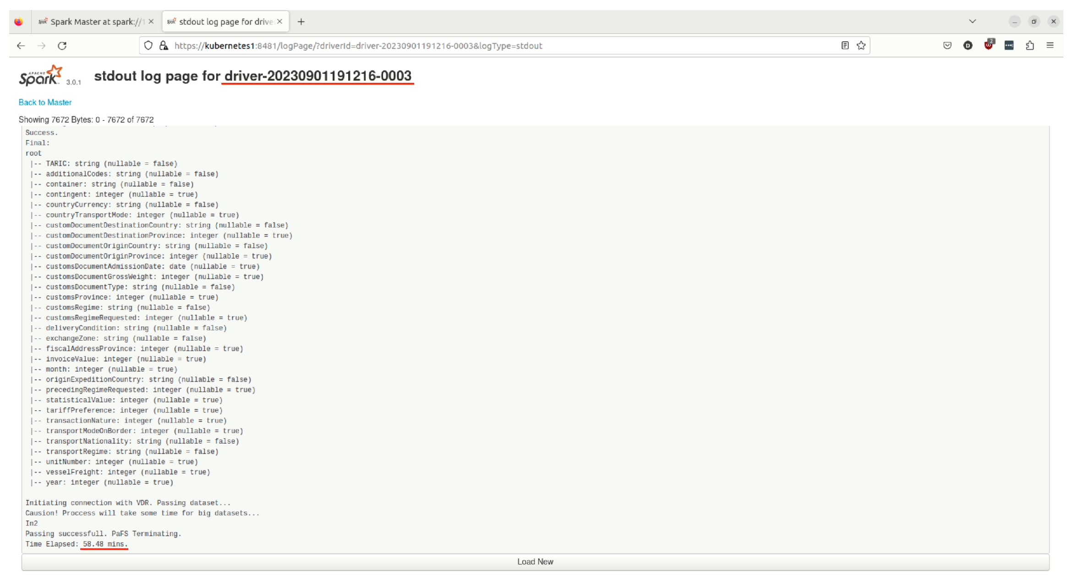Expand the list all tabs chevron
This screenshot has height=581, width=1072.
click(972, 22)
